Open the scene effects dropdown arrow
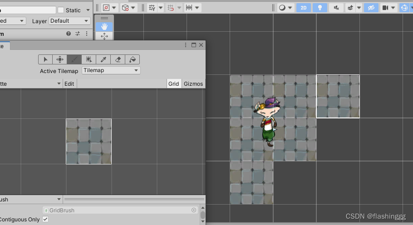This screenshot has width=413, height=225. coord(359,8)
